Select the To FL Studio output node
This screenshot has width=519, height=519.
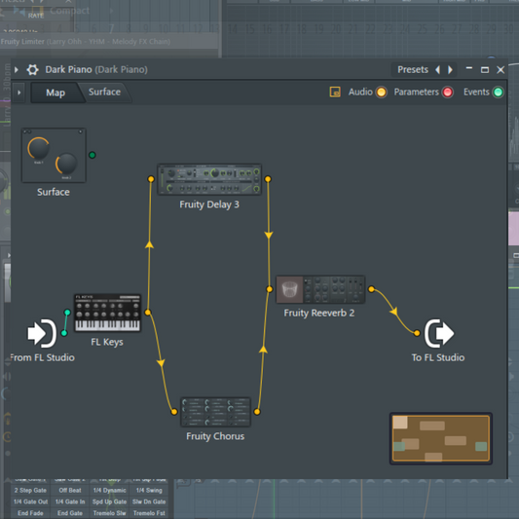pos(439,333)
